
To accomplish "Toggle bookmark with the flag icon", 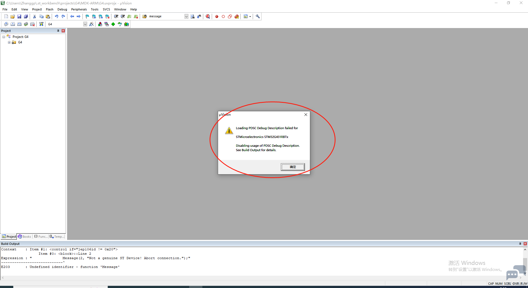I will tap(87, 16).
